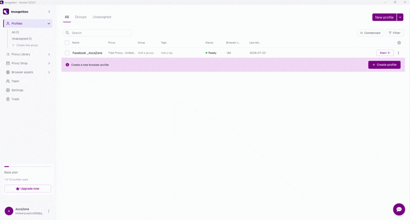The width and height of the screenshot is (410, 220).
Task: Open the Filter options
Action: [394, 33]
